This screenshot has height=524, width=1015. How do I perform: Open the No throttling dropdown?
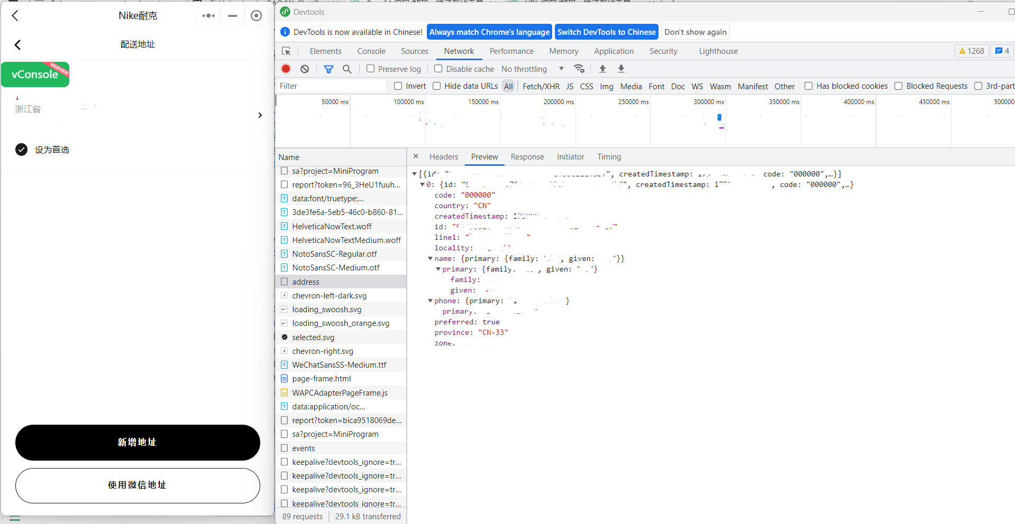pos(532,69)
